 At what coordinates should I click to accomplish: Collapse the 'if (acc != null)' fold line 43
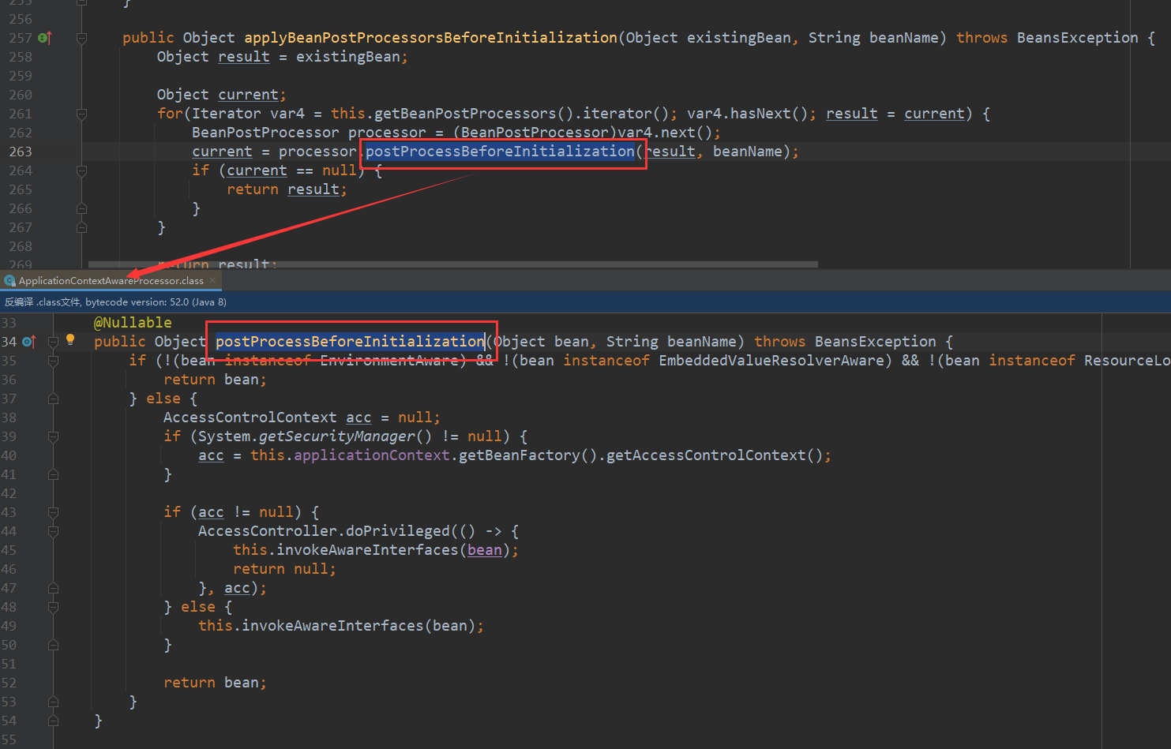[x=53, y=512]
